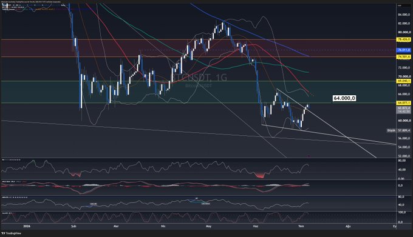Click the Düşük 57.809,4 low price label
This screenshot has width=413, height=237.
point(399,130)
